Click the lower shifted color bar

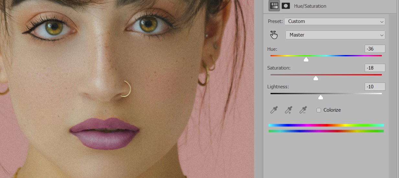point(326,131)
